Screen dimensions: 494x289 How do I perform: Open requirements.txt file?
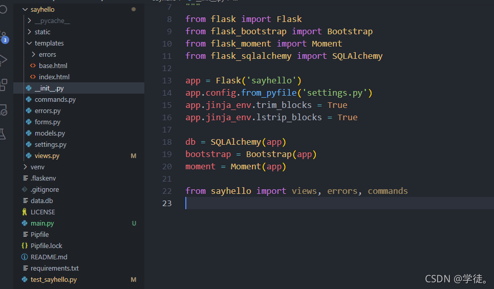point(54,268)
